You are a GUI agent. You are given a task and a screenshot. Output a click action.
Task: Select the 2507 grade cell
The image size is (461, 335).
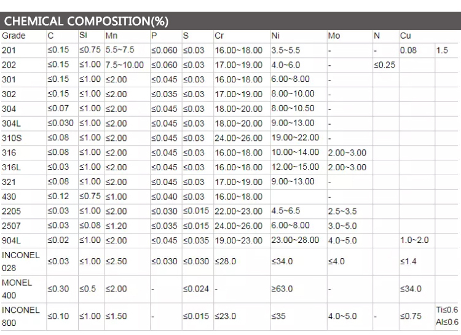[11, 226]
